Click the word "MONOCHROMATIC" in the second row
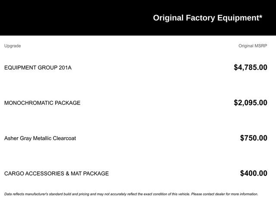The height and width of the screenshot is (207, 276). click(28, 103)
